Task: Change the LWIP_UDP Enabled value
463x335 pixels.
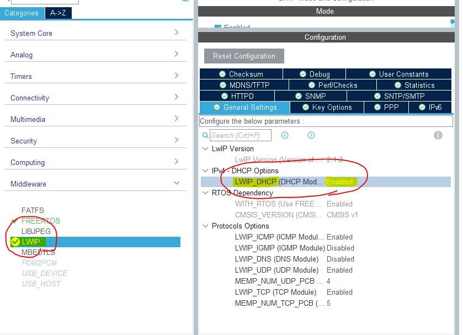Action: (339, 270)
